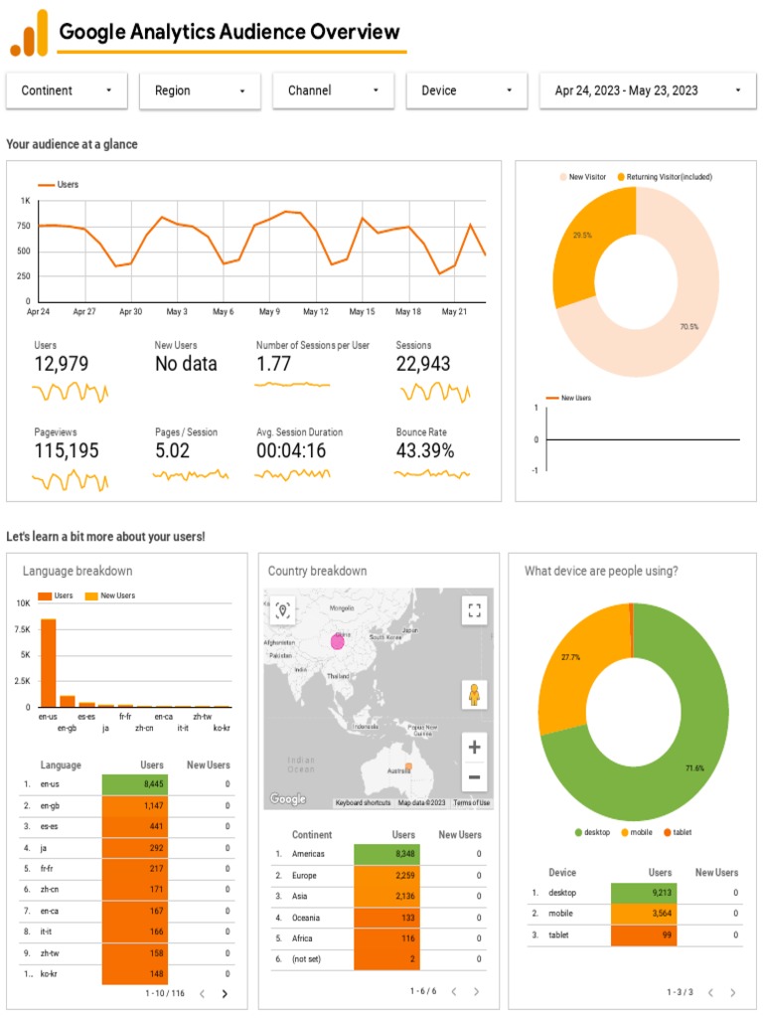Open the Region filter dropdown
763x1018 pixels.
(200, 90)
